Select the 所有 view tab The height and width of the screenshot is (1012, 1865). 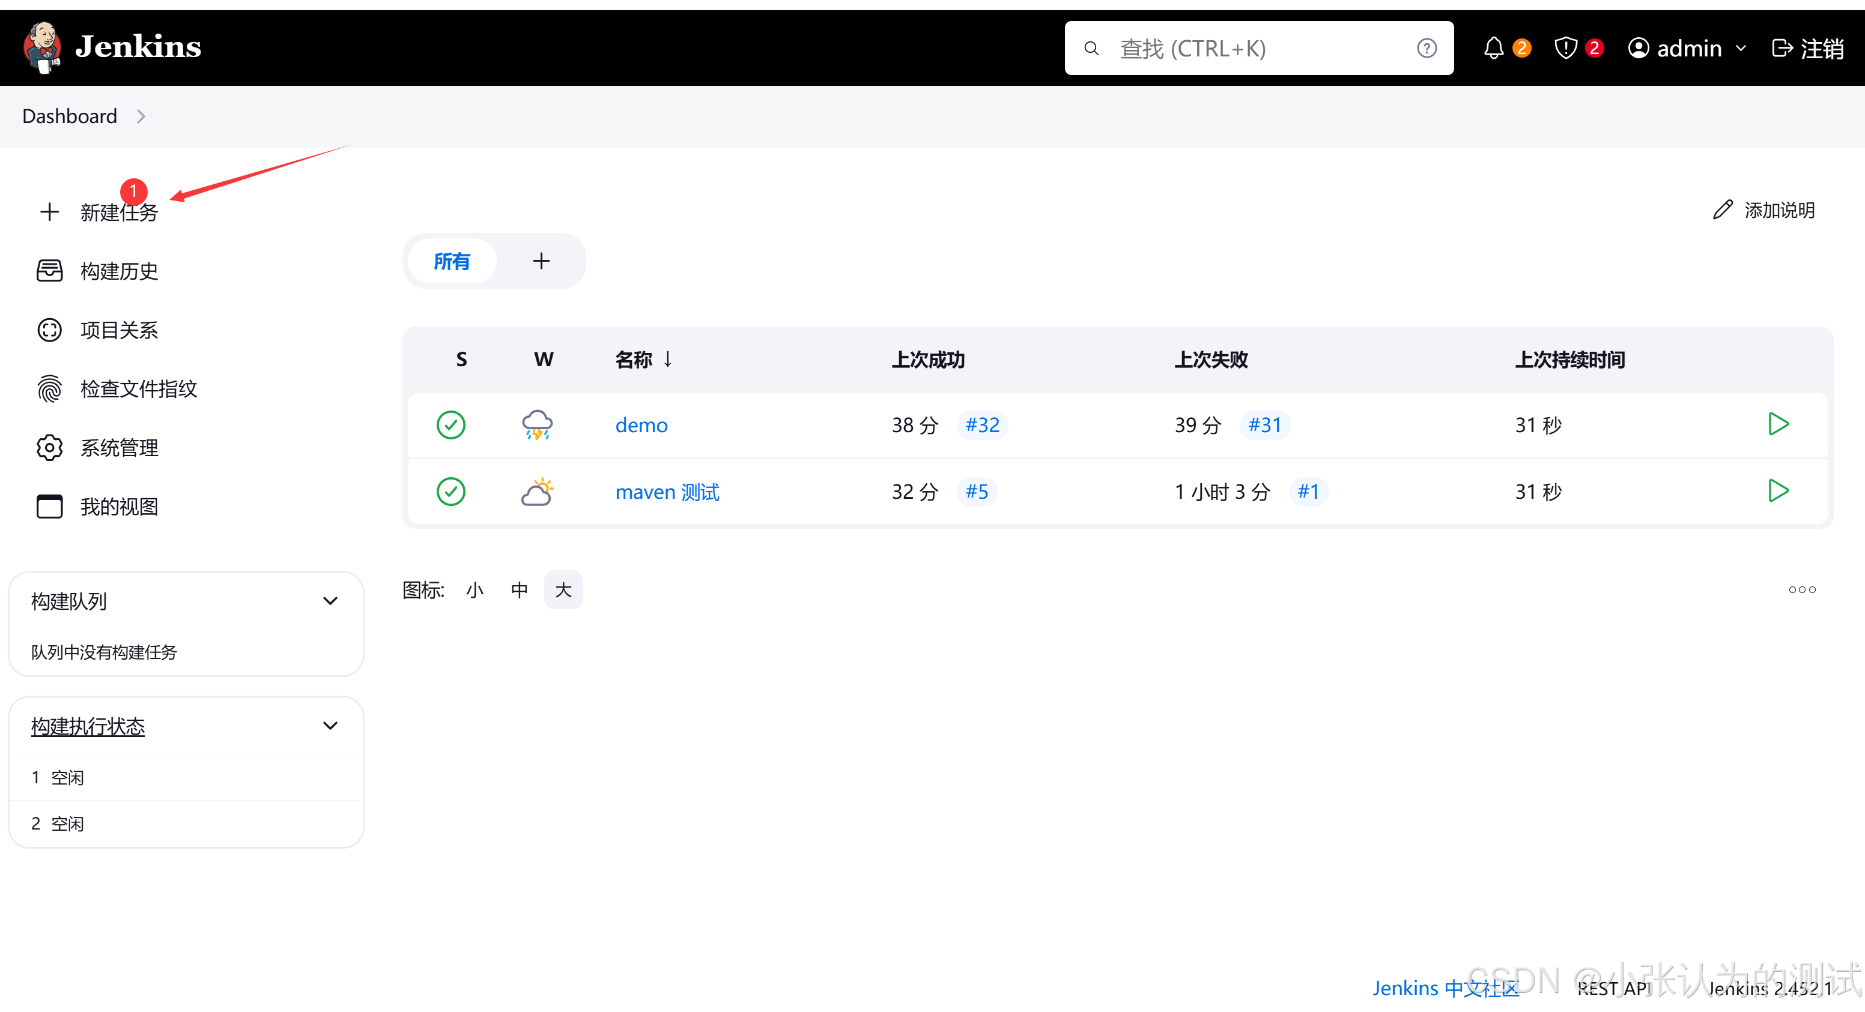pyautogui.click(x=452, y=261)
